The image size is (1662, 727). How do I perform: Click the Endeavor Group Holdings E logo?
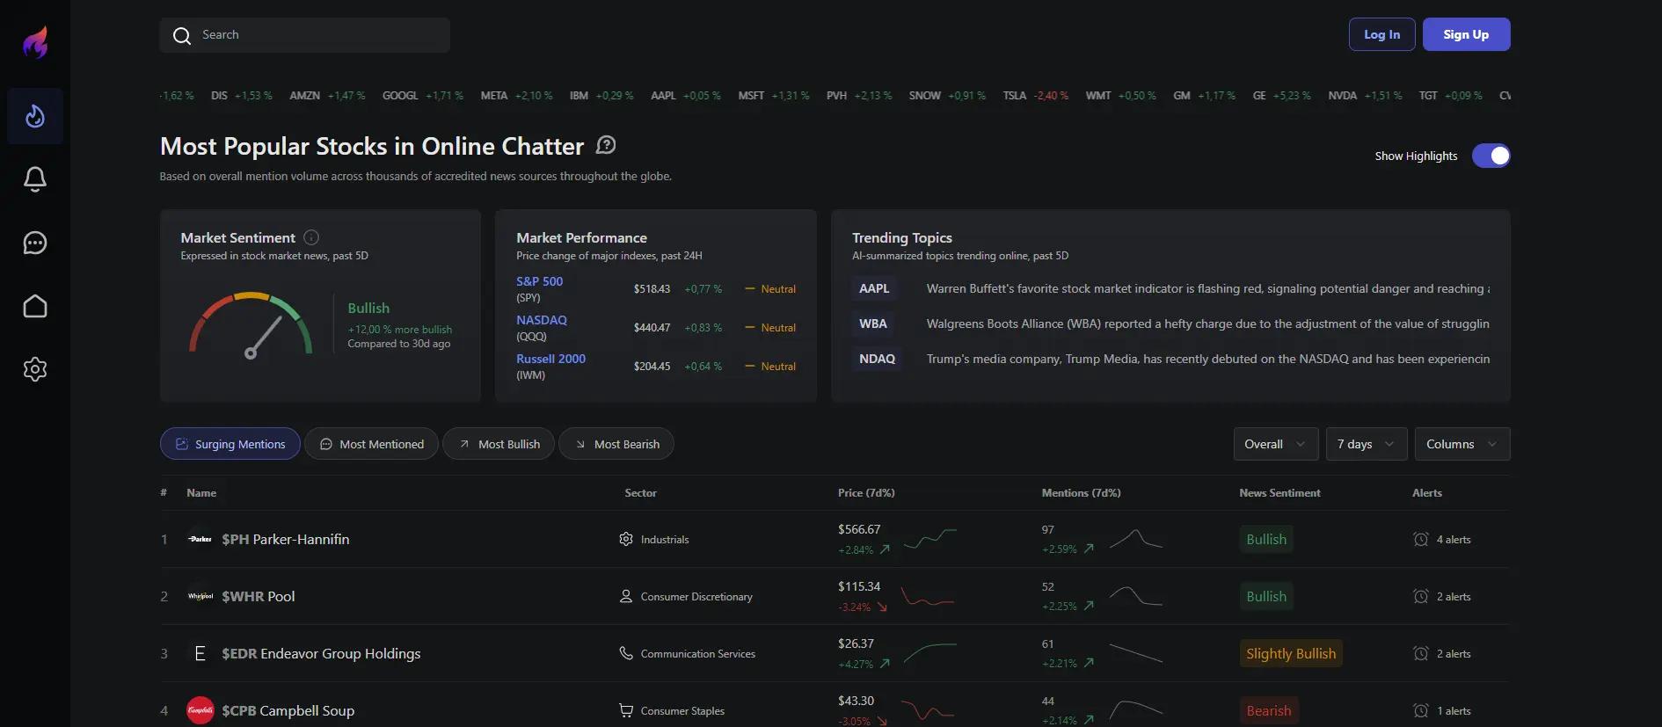tap(200, 653)
